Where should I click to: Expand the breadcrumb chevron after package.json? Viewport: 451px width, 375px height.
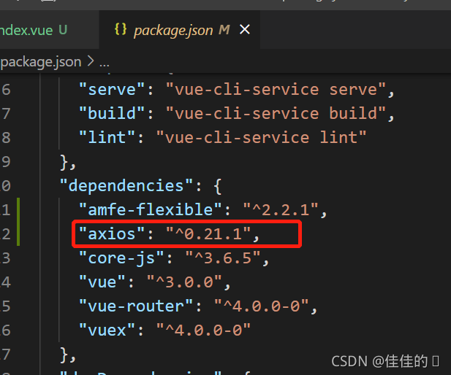[x=91, y=61]
